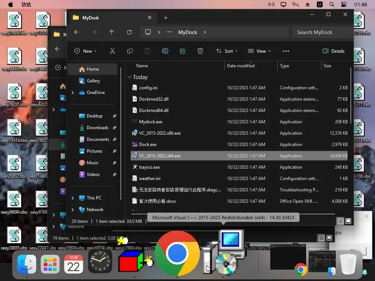Click the MyDock breadcrumb in address bar
Viewport: 375px width, 281px height.
coord(187,32)
